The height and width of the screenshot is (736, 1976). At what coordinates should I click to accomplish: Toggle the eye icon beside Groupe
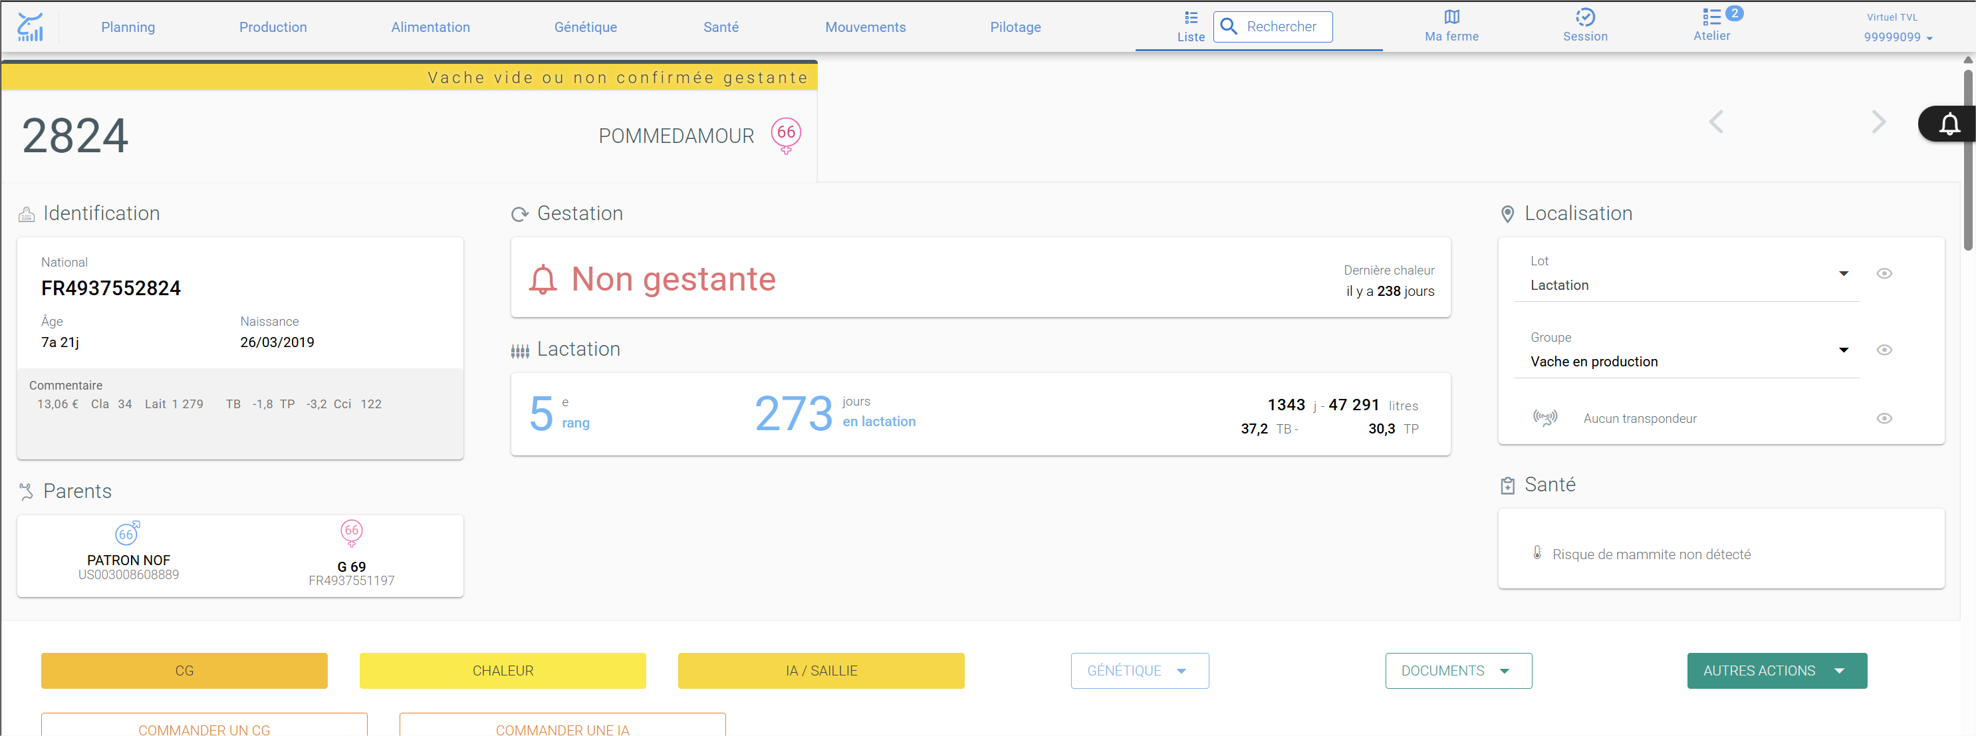(1884, 350)
